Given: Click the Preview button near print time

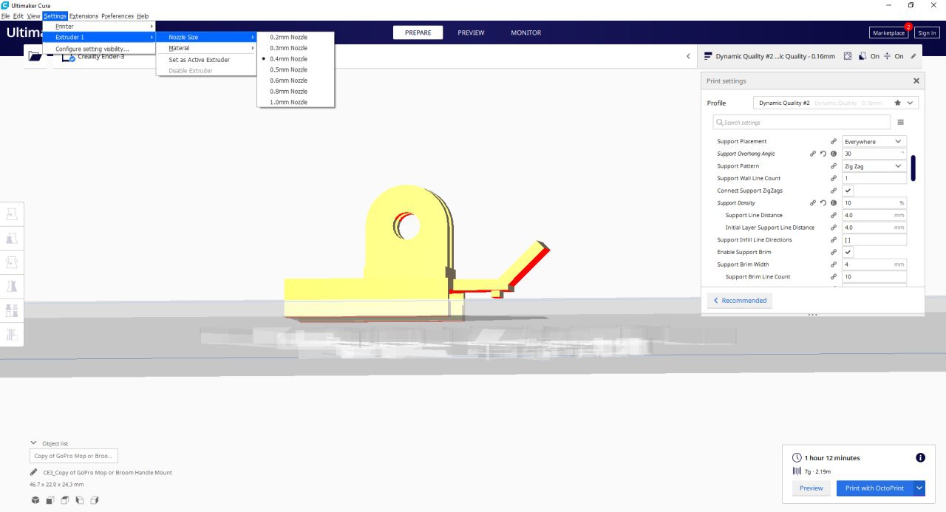Looking at the screenshot, I should point(811,488).
